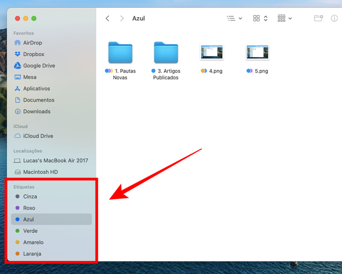The width and height of the screenshot is (342, 274).
Task: Click the new folder toolbar icon
Action: [x=319, y=18]
